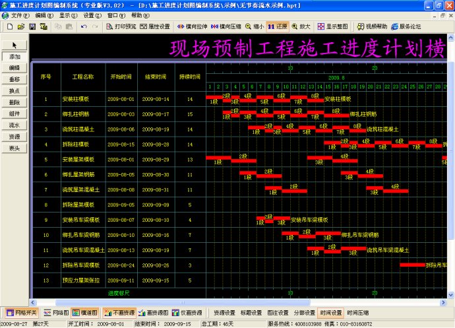Open 资源设置 resource settings

point(224,313)
